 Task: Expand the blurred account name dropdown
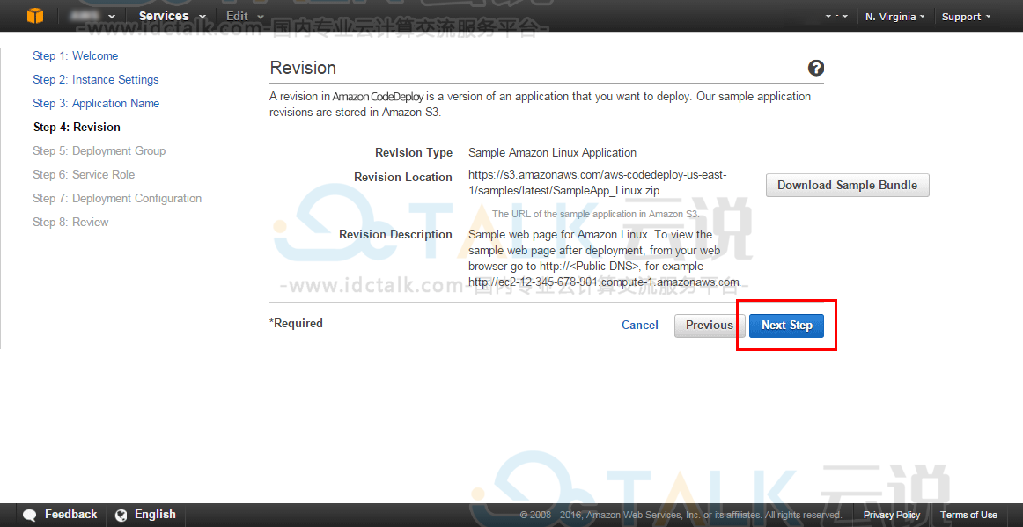(93, 17)
